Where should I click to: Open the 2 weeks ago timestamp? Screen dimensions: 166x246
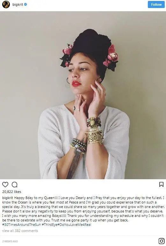[10, 241]
